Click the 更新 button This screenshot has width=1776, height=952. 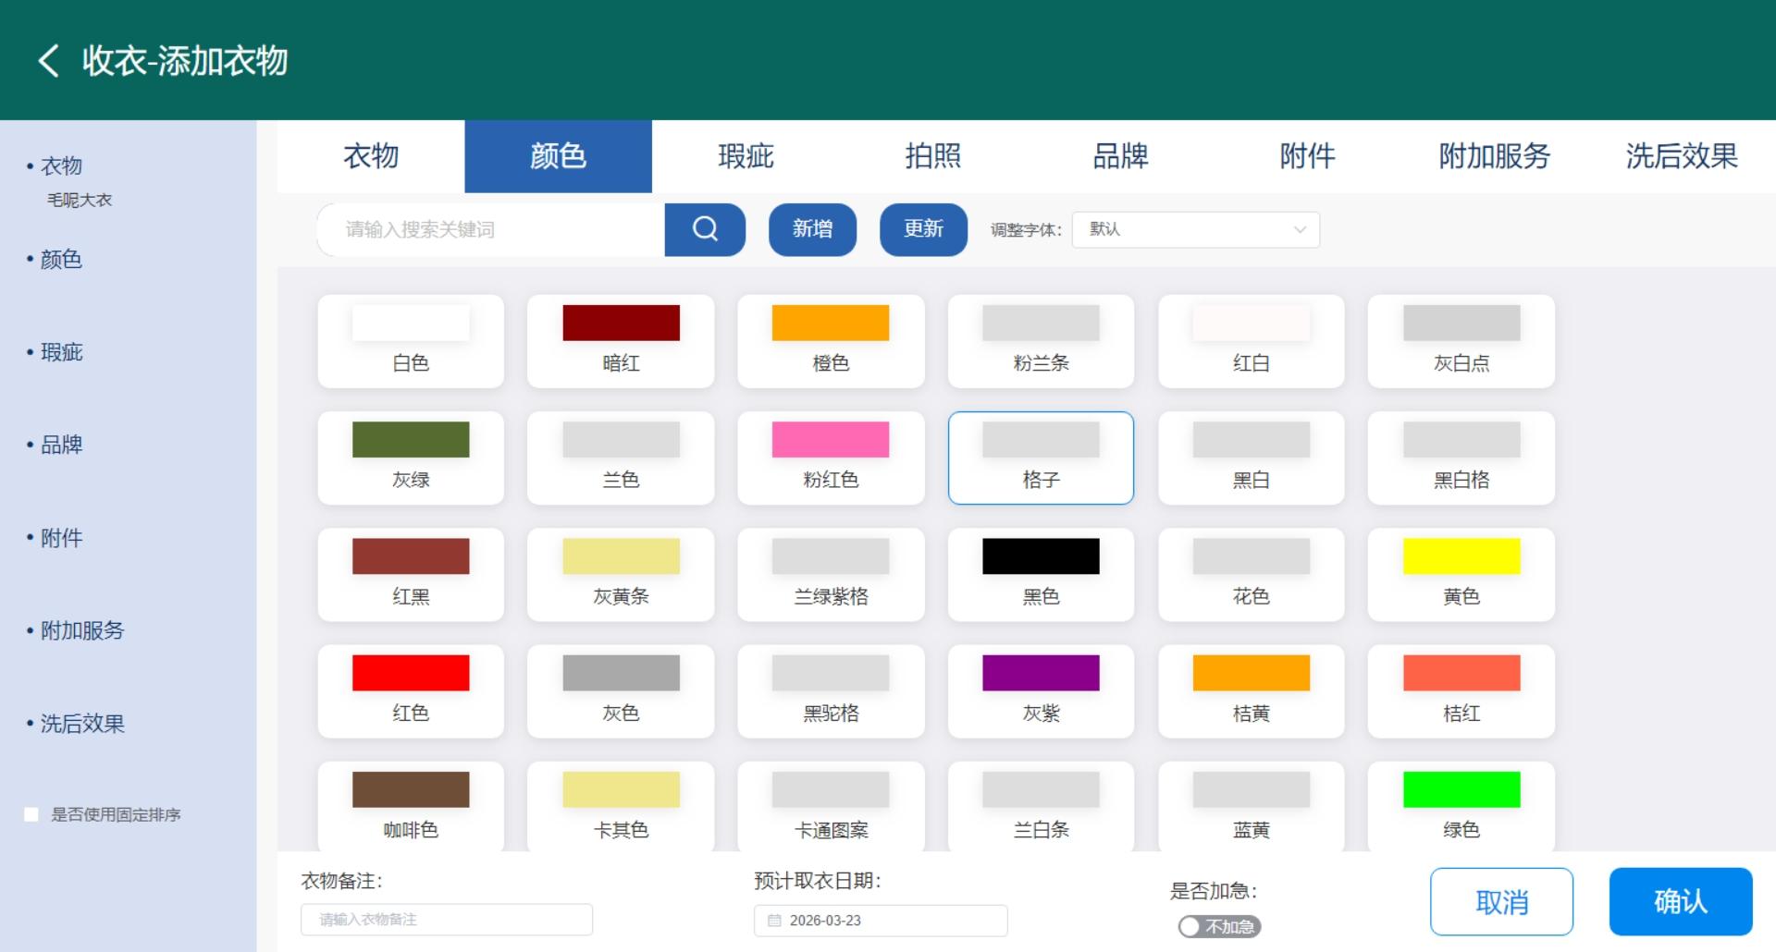pos(923,229)
